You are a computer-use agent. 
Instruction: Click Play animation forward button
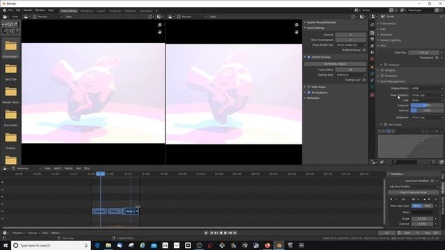point(225,233)
